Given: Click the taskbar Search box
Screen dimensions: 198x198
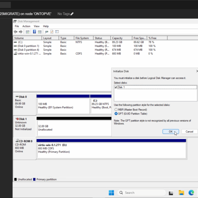Looking at the screenshot, I should click(141, 193).
